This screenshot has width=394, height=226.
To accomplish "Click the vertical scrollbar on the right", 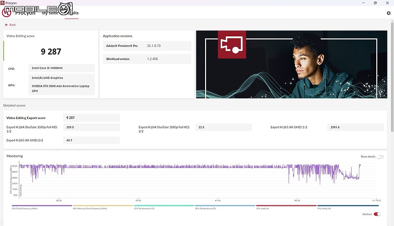I will point(392,77).
